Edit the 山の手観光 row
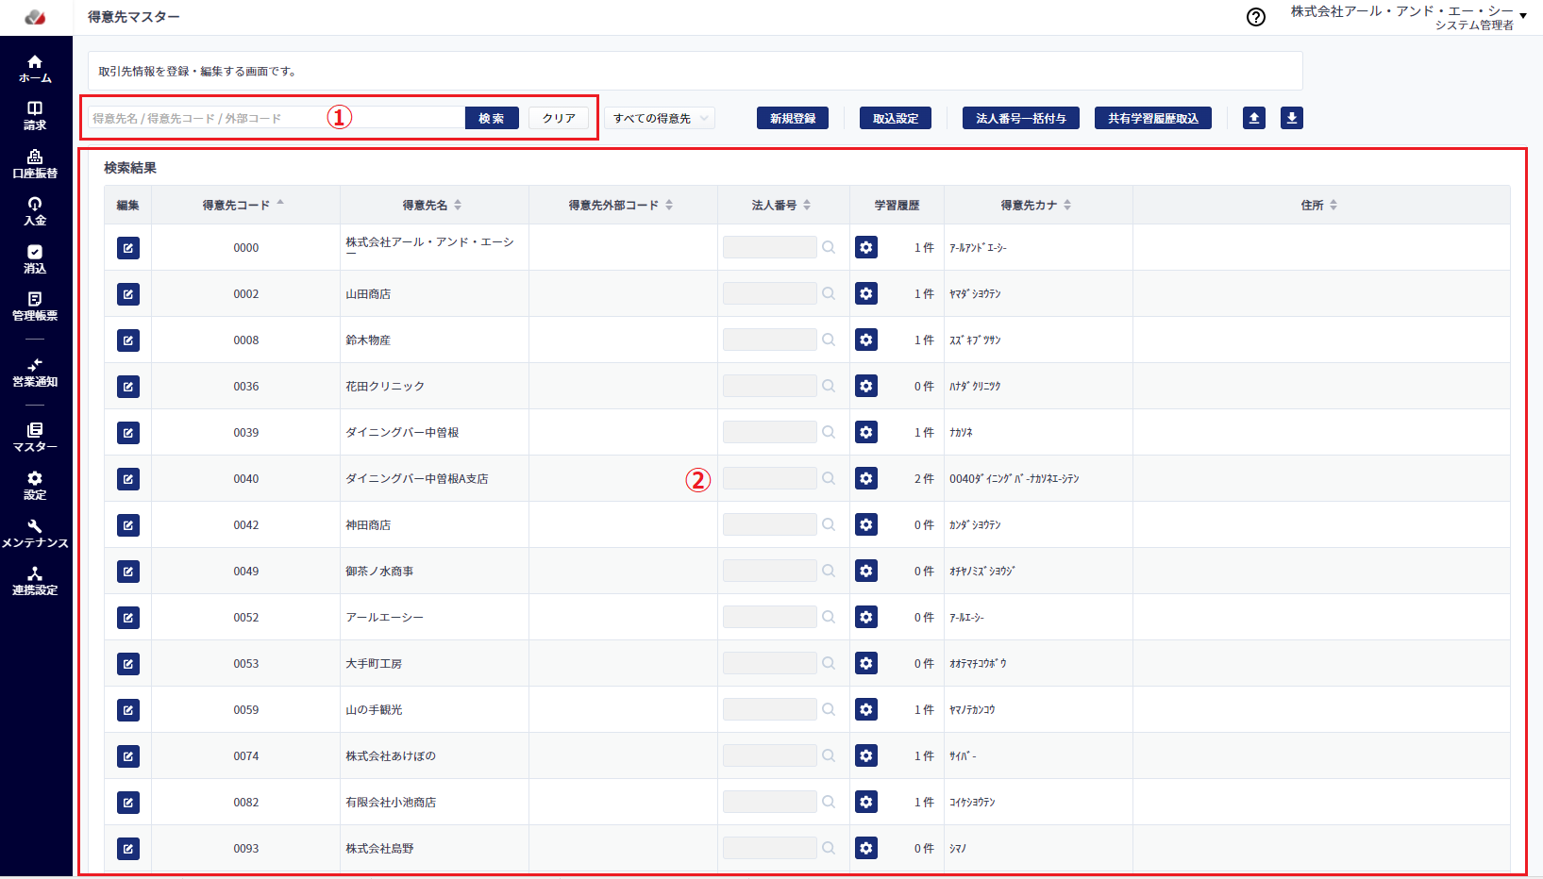The width and height of the screenshot is (1543, 879). (128, 710)
